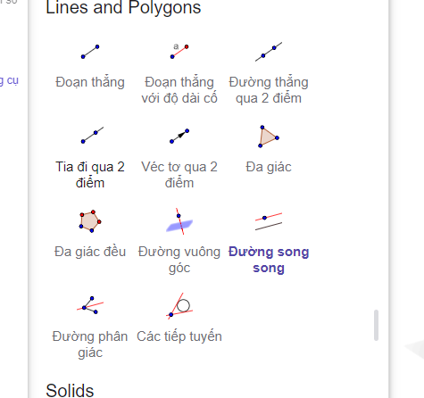Click the Đường vuông góc label
Viewport: 424px width, 398px height.
click(179, 260)
